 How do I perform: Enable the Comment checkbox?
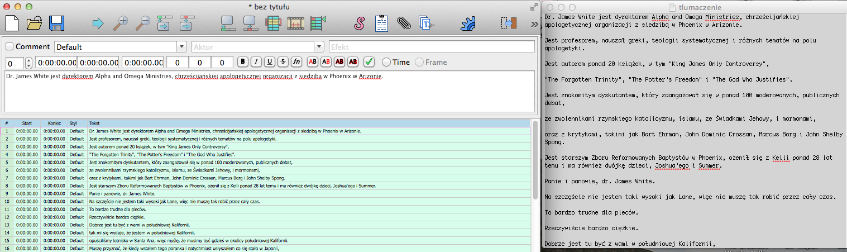(9, 47)
